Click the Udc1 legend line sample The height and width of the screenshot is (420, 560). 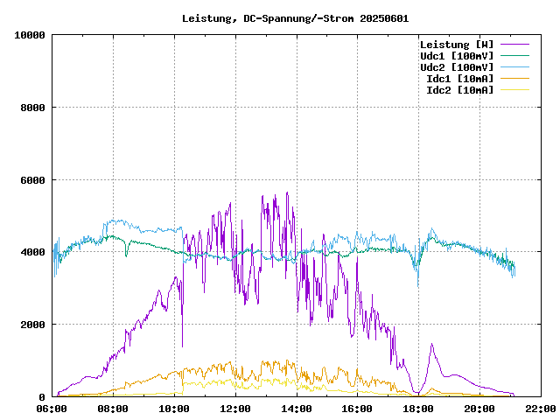[515, 56]
